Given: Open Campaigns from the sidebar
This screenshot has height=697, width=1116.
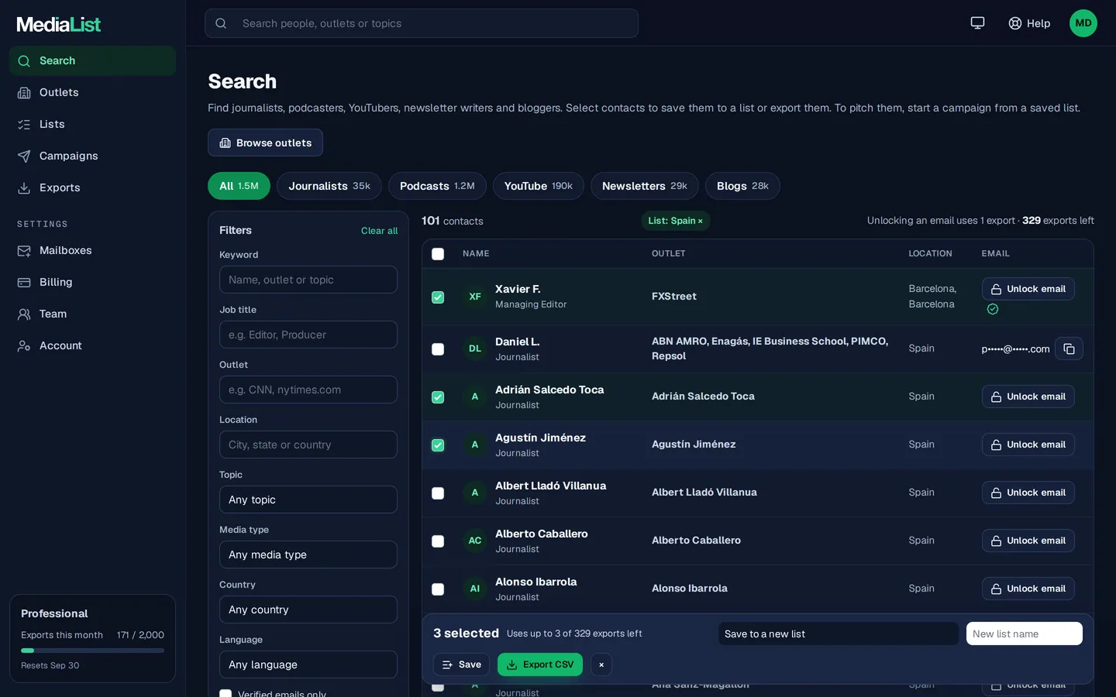Looking at the screenshot, I should (x=92, y=156).
